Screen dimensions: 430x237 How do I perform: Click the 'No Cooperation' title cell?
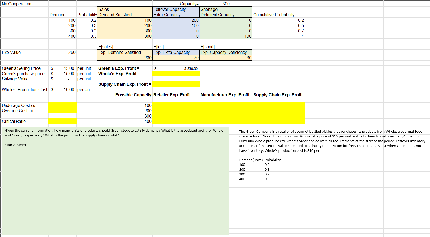point(16,4)
